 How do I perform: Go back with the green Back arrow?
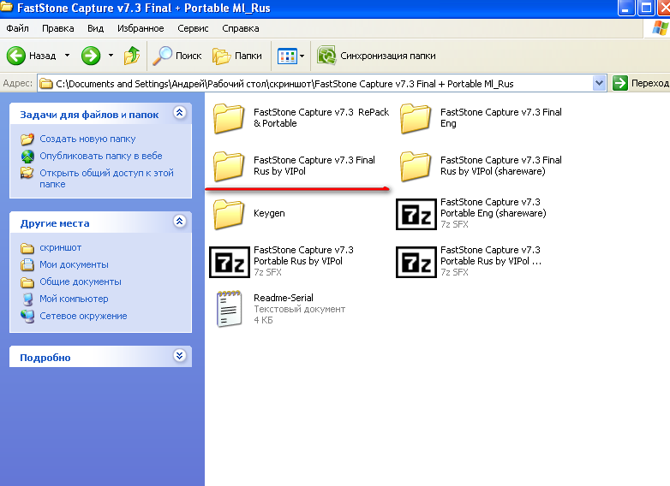click(15, 56)
